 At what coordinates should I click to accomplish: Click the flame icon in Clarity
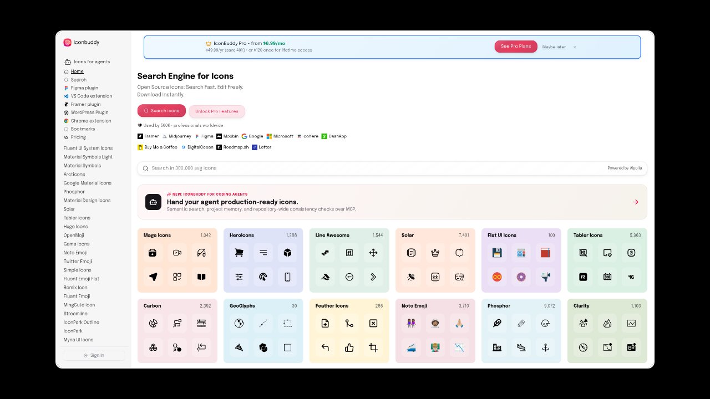click(607, 323)
